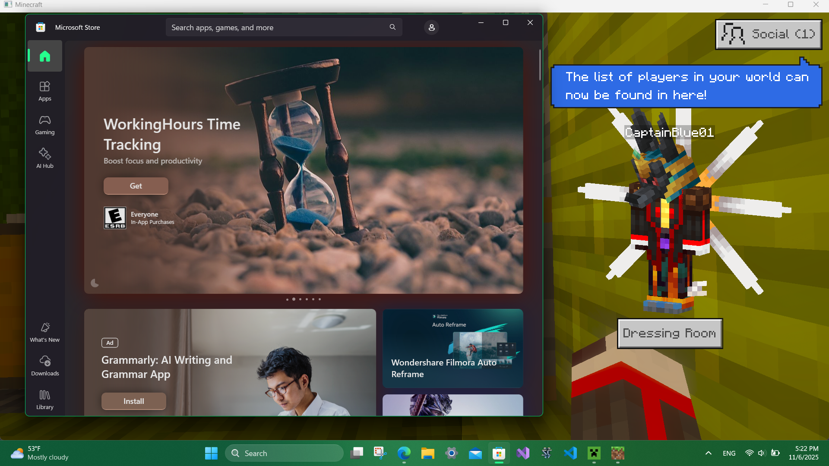
Task: Open Snipping Tool from the taskbar
Action: coord(380,453)
